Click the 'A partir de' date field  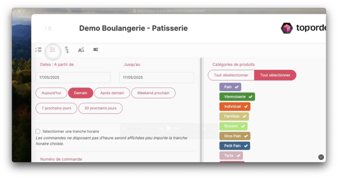[73, 77]
